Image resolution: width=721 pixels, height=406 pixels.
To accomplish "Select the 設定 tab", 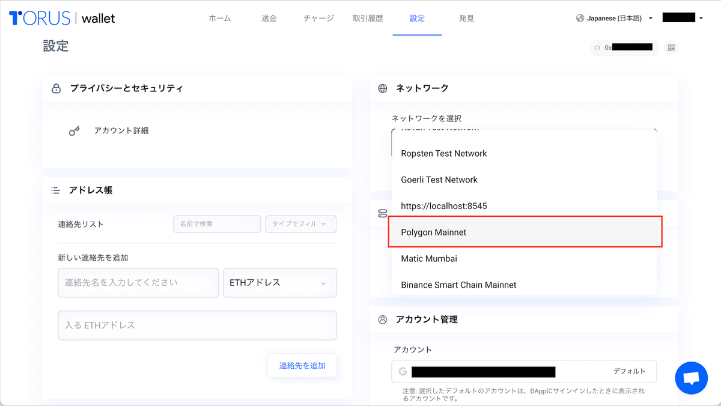I will tap(417, 18).
